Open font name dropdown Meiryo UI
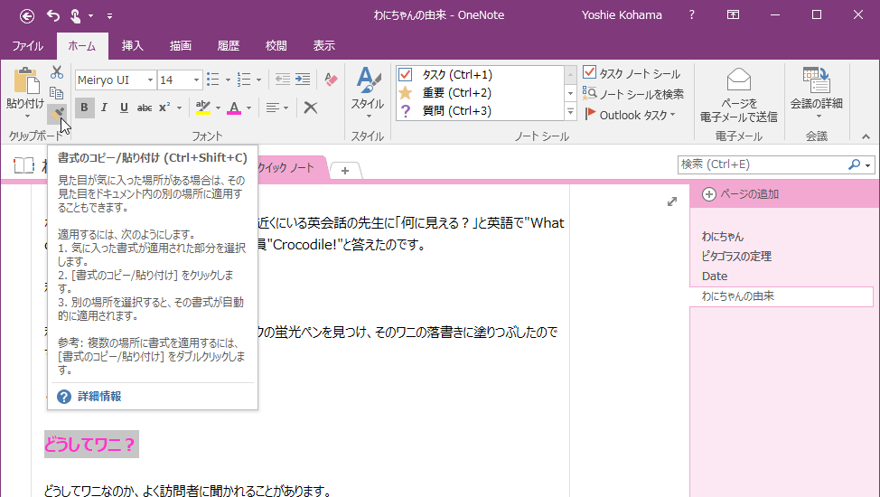Image resolution: width=880 pixels, height=497 pixels. tap(150, 80)
